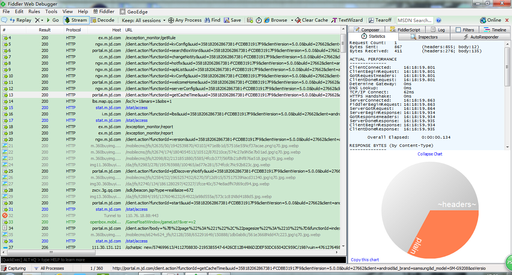Click the green arrow icon on session 4

tap(5, 38)
